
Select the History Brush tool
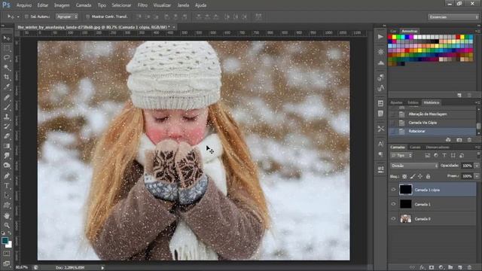point(7,126)
